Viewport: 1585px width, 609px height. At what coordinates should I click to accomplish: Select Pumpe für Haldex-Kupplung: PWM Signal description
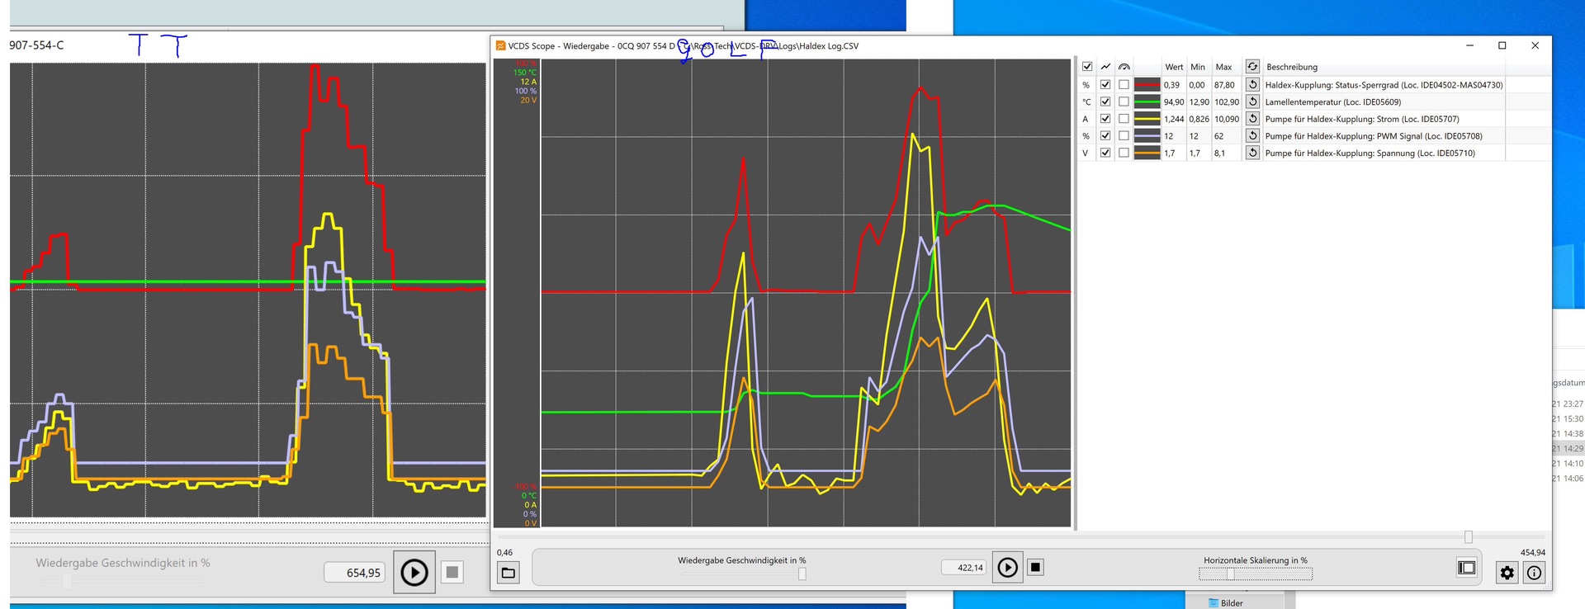coord(1373,136)
